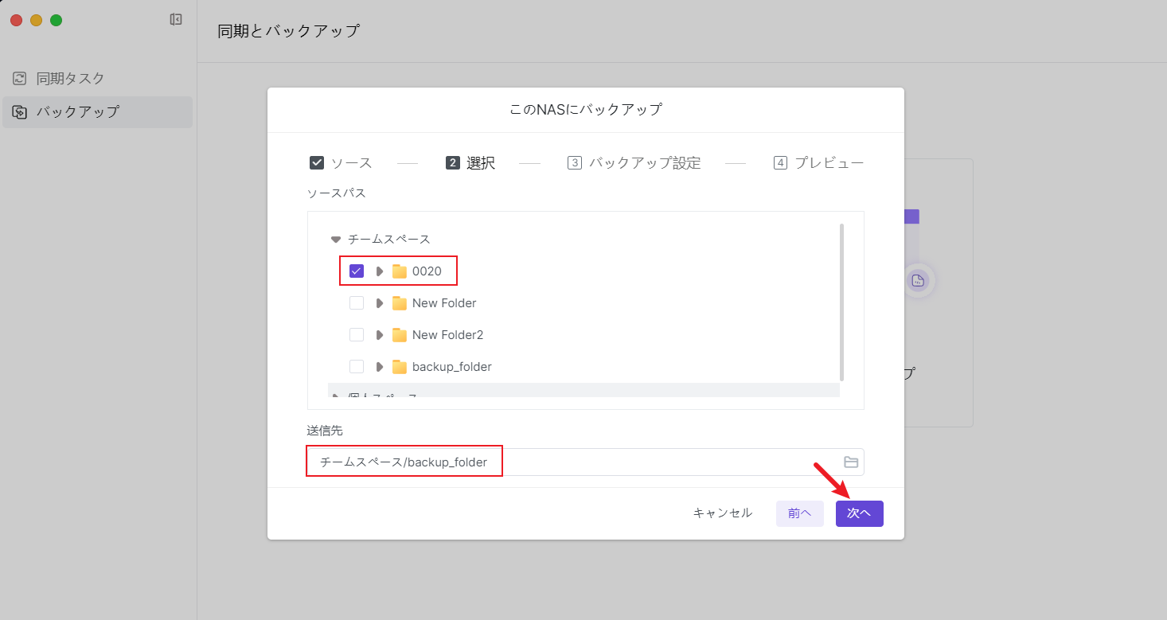Click the round document icon behind the dialog
Viewport: 1167px width, 620px height.
coord(918,280)
